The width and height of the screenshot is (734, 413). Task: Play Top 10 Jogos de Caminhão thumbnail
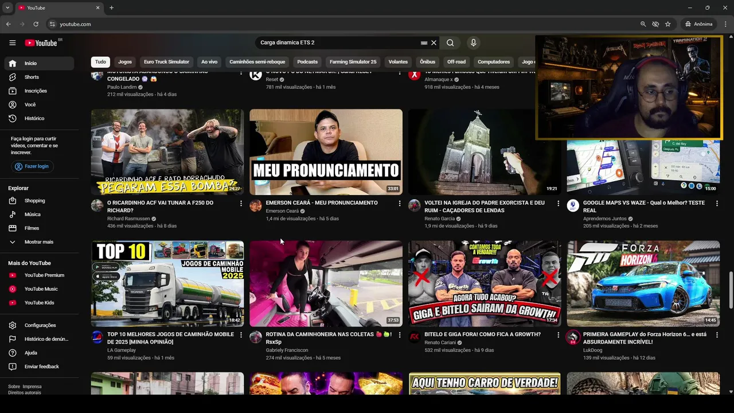(167, 283)
